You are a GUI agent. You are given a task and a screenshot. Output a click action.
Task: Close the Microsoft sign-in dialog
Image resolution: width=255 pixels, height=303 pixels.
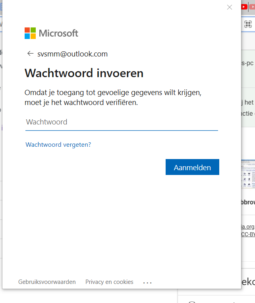click(x=229, y=7)
